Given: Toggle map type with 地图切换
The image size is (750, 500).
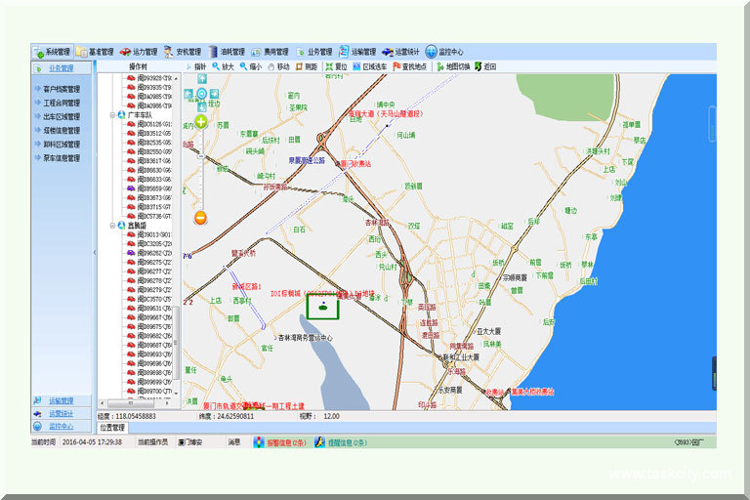Looking at the screenshot, I should pos(452,66).
